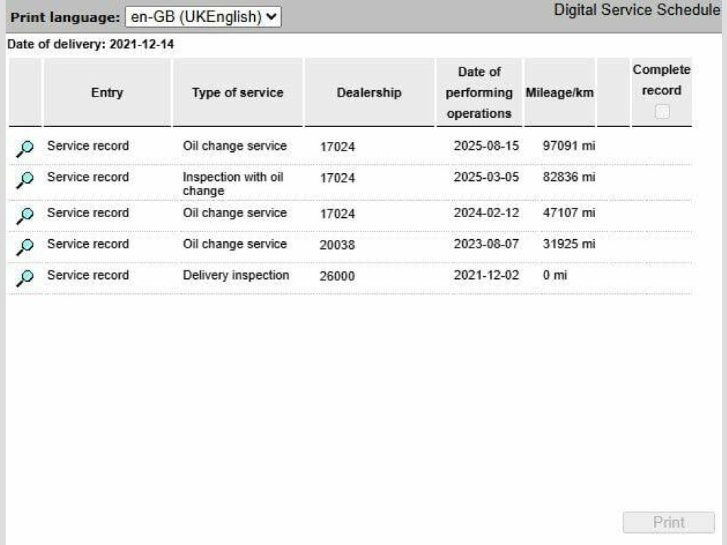Click the dealership number 20038
This screenshot has height=545, width=727.
337,245
